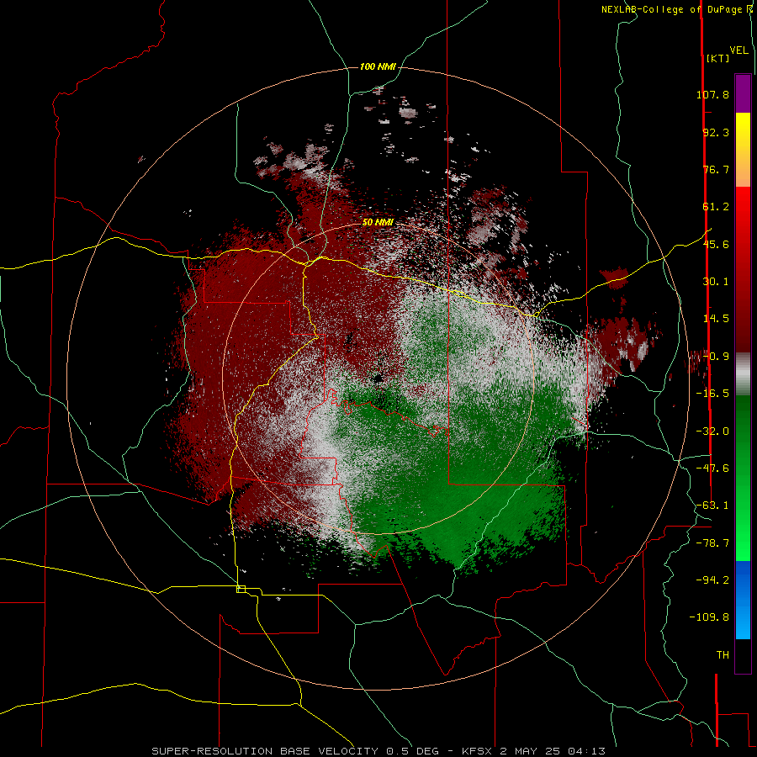
Task: Click the KFSX radar site identifier
Action: point(479,751)
